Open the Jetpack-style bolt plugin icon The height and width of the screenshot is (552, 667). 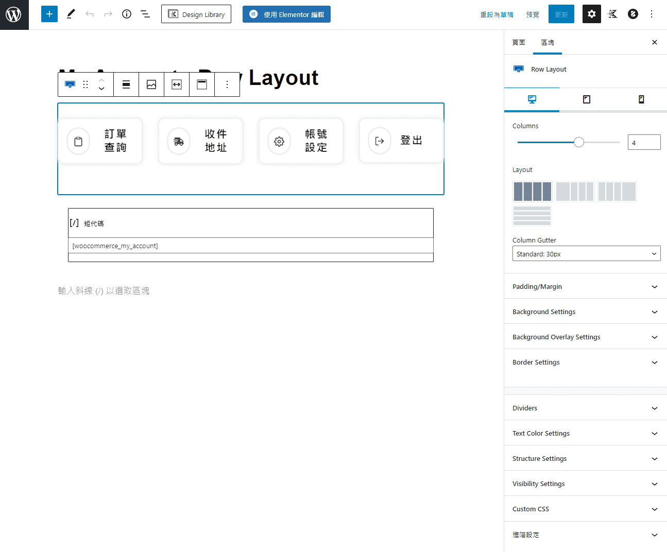633,14
